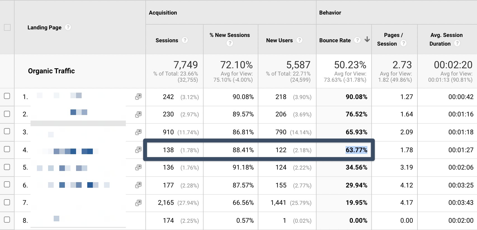Sort by the % New Sessions header
Screen dimensions: 477x230
pos(230,35)
